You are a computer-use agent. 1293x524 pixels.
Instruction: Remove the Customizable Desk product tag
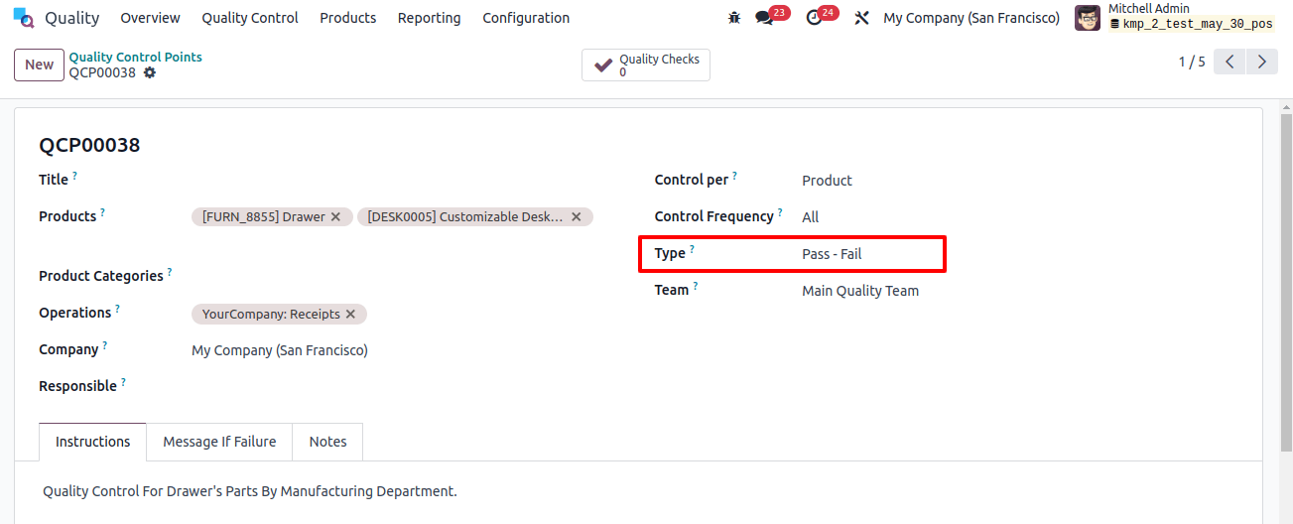(576, 216)
